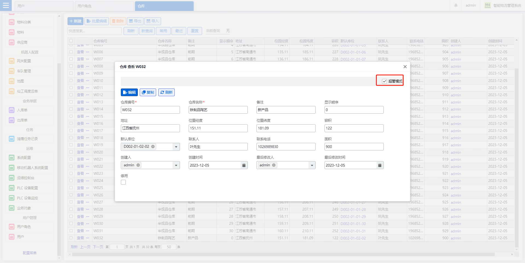Click the 复制 button in dialog
Viewport: 525px width, 263px height.
pyautogui.click(x=148, y=92)
